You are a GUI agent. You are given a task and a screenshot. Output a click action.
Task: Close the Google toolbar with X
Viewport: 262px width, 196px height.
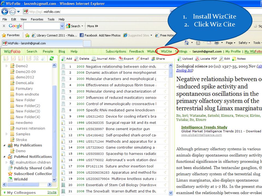tap(4, 26)
